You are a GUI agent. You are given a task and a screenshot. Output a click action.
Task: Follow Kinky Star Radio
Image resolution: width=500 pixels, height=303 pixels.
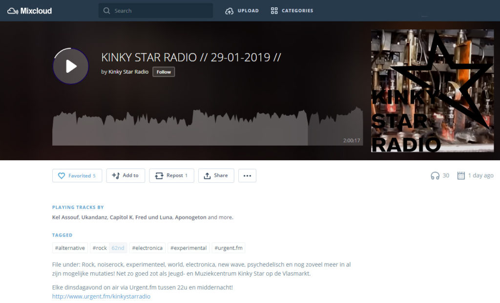[164, 72]
